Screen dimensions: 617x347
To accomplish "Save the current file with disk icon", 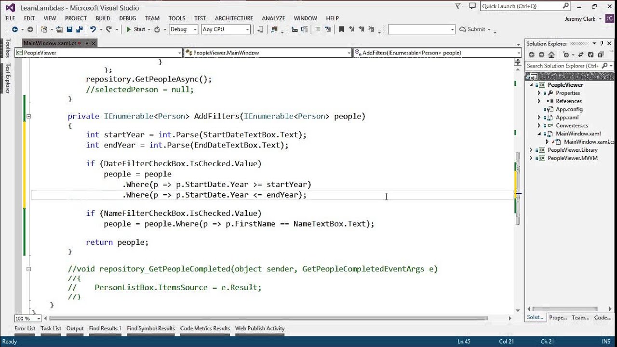I will pos(70,29).
